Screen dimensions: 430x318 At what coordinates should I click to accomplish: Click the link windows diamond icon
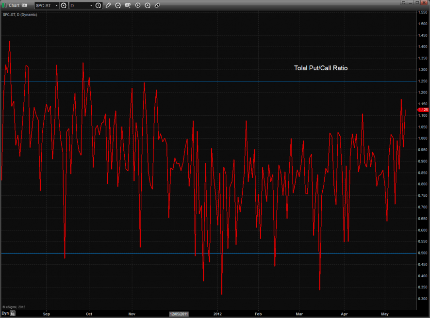[157, 5]
